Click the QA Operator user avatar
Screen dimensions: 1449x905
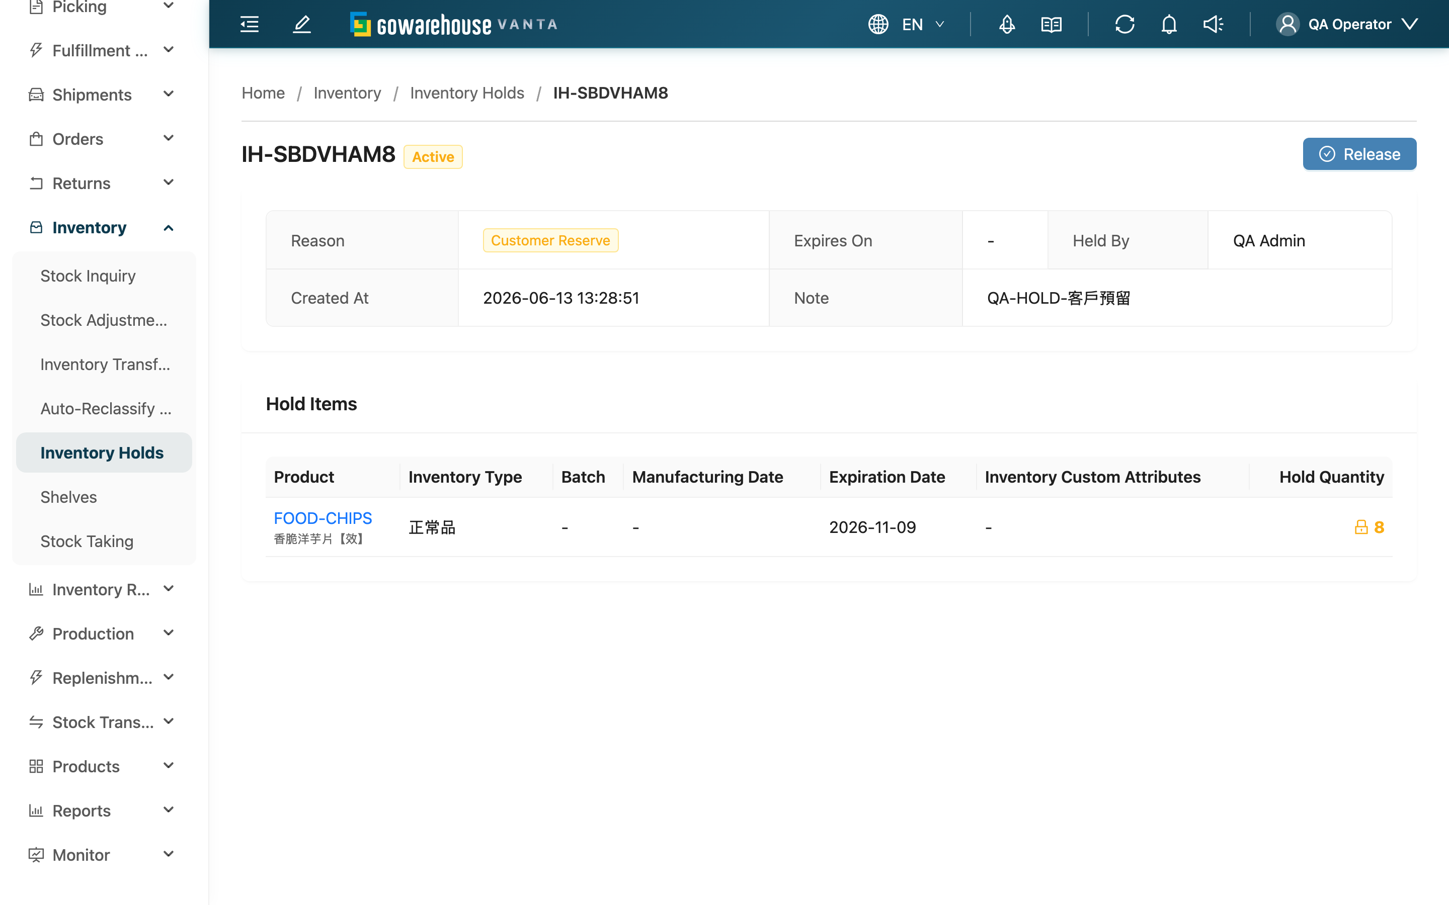1287,25
